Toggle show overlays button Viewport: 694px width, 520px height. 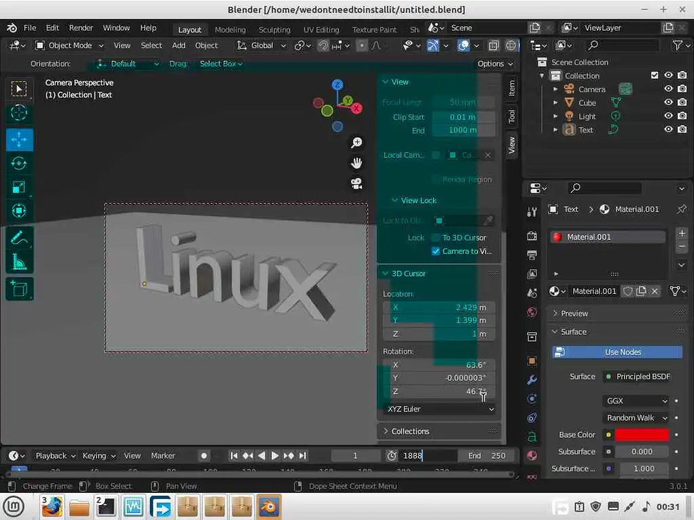coord(464,45)
